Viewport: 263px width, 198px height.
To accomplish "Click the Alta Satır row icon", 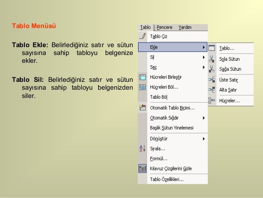I will (x=211, y=90).
